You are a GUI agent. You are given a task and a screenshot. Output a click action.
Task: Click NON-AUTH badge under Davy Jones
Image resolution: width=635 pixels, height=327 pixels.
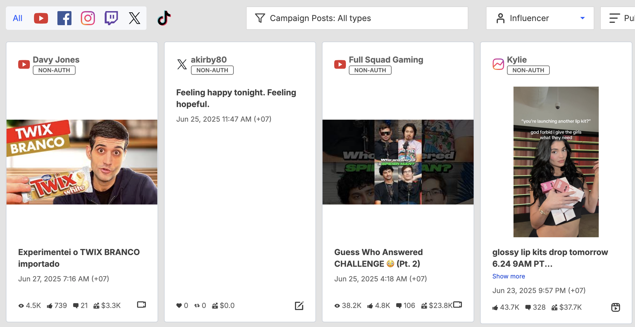(x=54, y=70)
